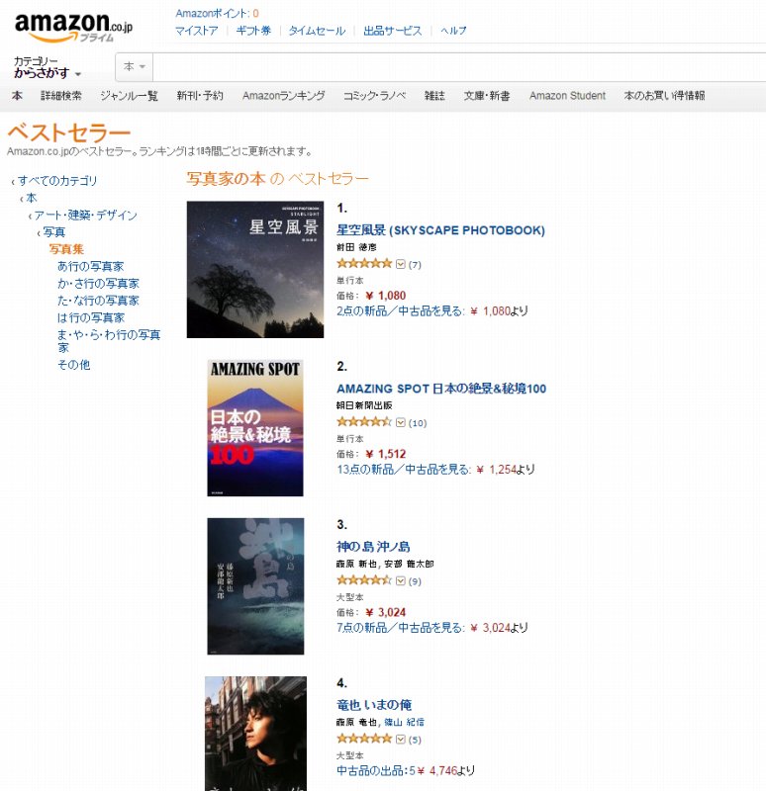Open the 竜也 いまの俺 title link
Screen dimensions: 766x791
tap(374, 705)
